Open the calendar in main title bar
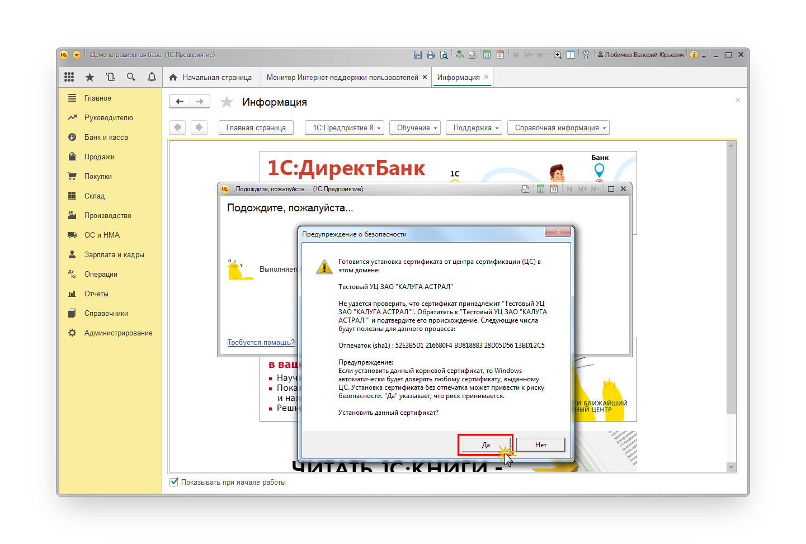The width and height of the screenshot is (806, 544). coord(500,55)
